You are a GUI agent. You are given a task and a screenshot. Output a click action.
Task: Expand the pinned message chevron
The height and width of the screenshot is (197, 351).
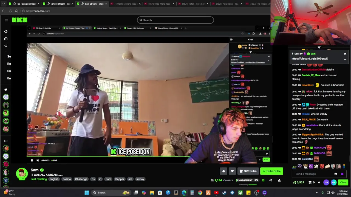click(x=345, y=59)
